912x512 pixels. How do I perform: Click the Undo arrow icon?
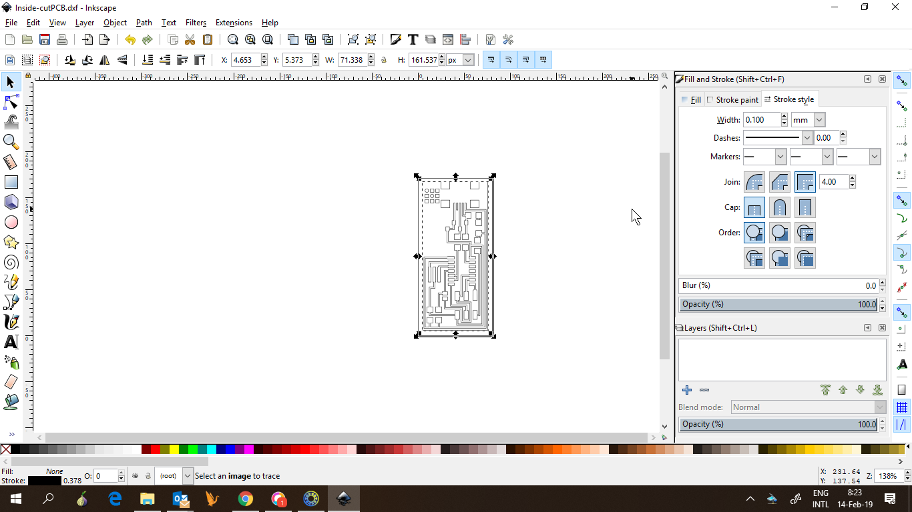click(130, 40)
